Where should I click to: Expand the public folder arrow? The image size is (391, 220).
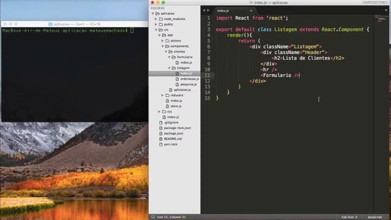click(156, 24)
